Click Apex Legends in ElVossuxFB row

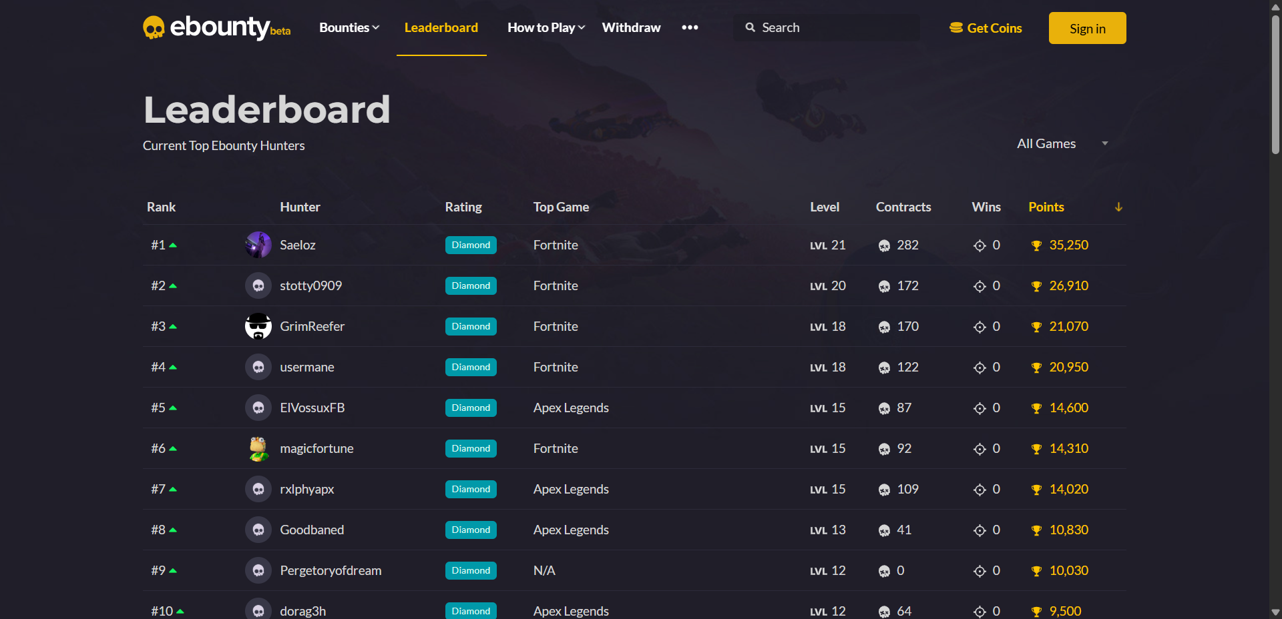pyautogui.click(x=571, y=408)
